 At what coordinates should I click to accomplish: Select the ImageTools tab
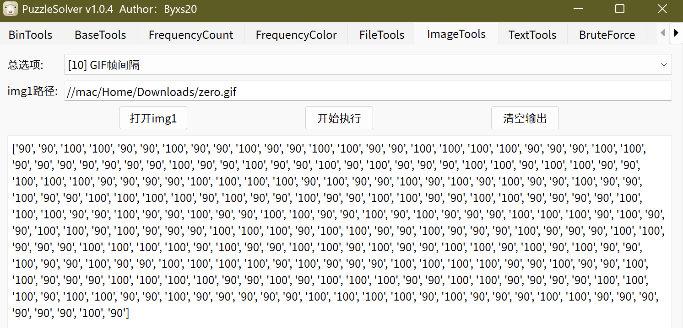click(456, 34)
